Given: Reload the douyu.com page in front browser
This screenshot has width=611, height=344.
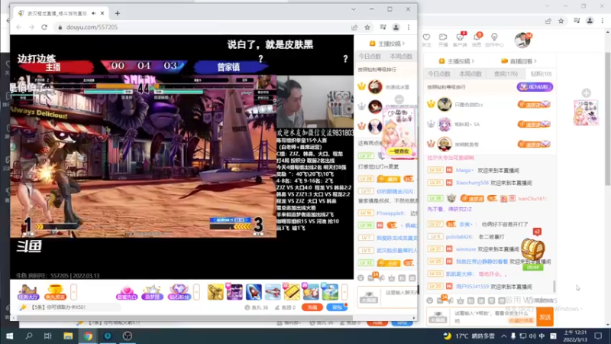Looking at the screenshot, I should coord(44,28).
